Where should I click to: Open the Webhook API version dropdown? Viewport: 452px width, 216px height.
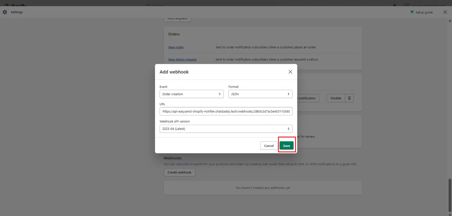point(226,129)
